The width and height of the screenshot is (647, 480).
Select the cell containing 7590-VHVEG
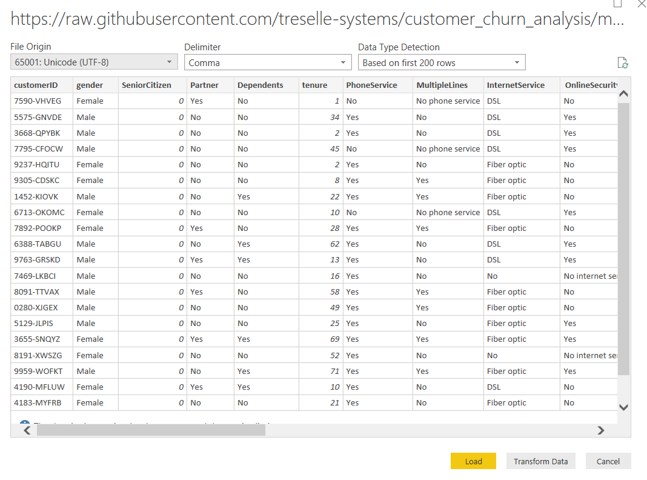[x=38, y=101]
